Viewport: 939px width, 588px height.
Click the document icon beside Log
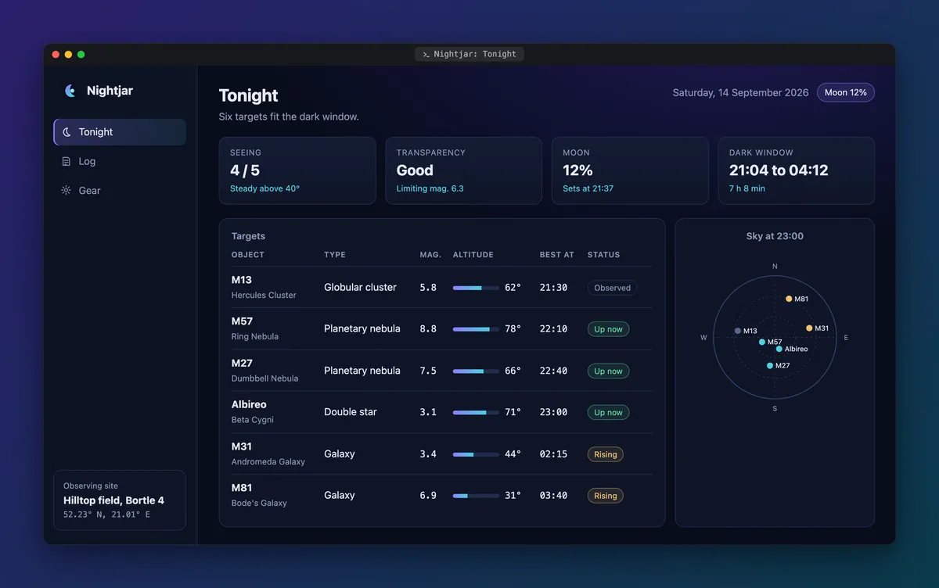[67, 161]
